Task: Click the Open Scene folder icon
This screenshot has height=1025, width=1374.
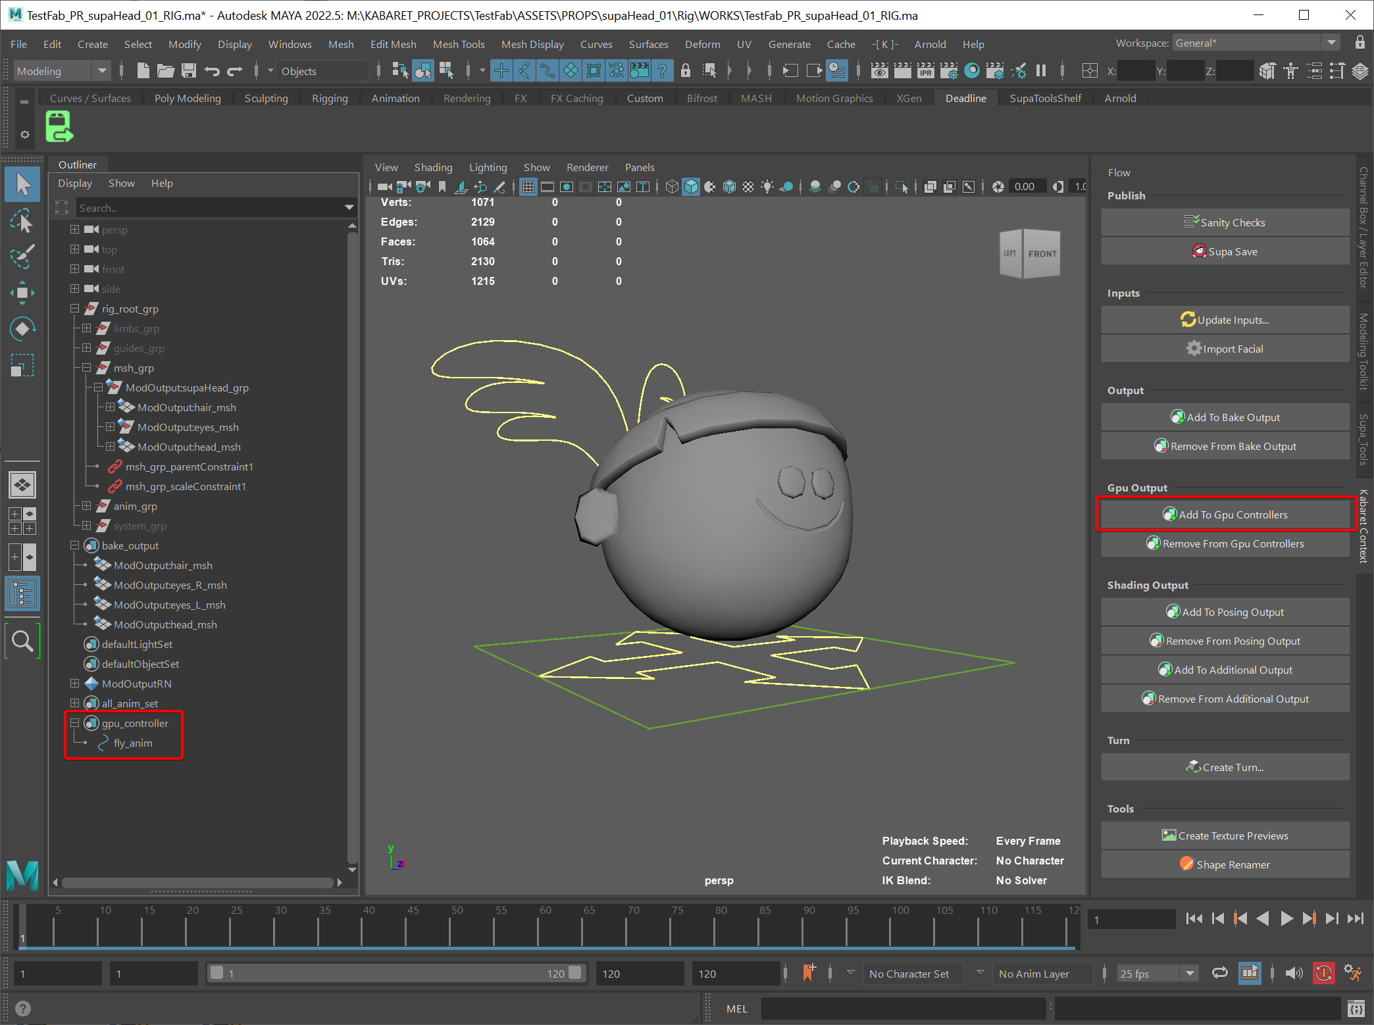Action: pos(165,70)
